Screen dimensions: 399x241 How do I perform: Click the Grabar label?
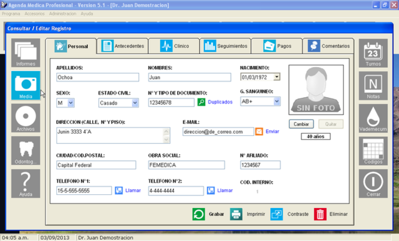coord(216,214)
